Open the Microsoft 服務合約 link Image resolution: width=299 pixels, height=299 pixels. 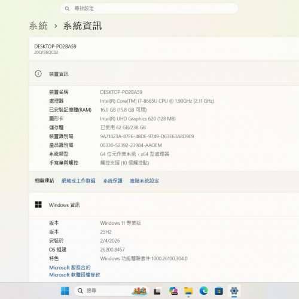coord(70,267)
